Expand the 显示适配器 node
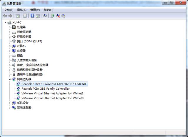This screenshot has width=188, height=137. coord(10,108)
